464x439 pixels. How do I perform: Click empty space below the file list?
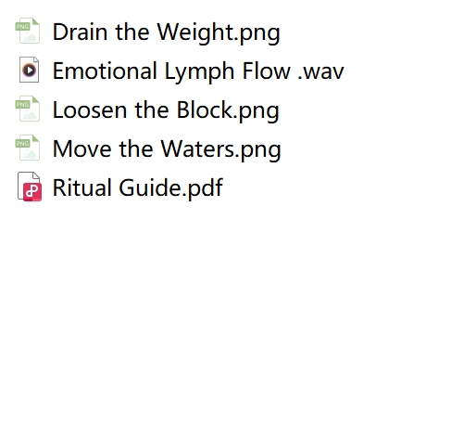pyautogui.click(x=232, y=309)
